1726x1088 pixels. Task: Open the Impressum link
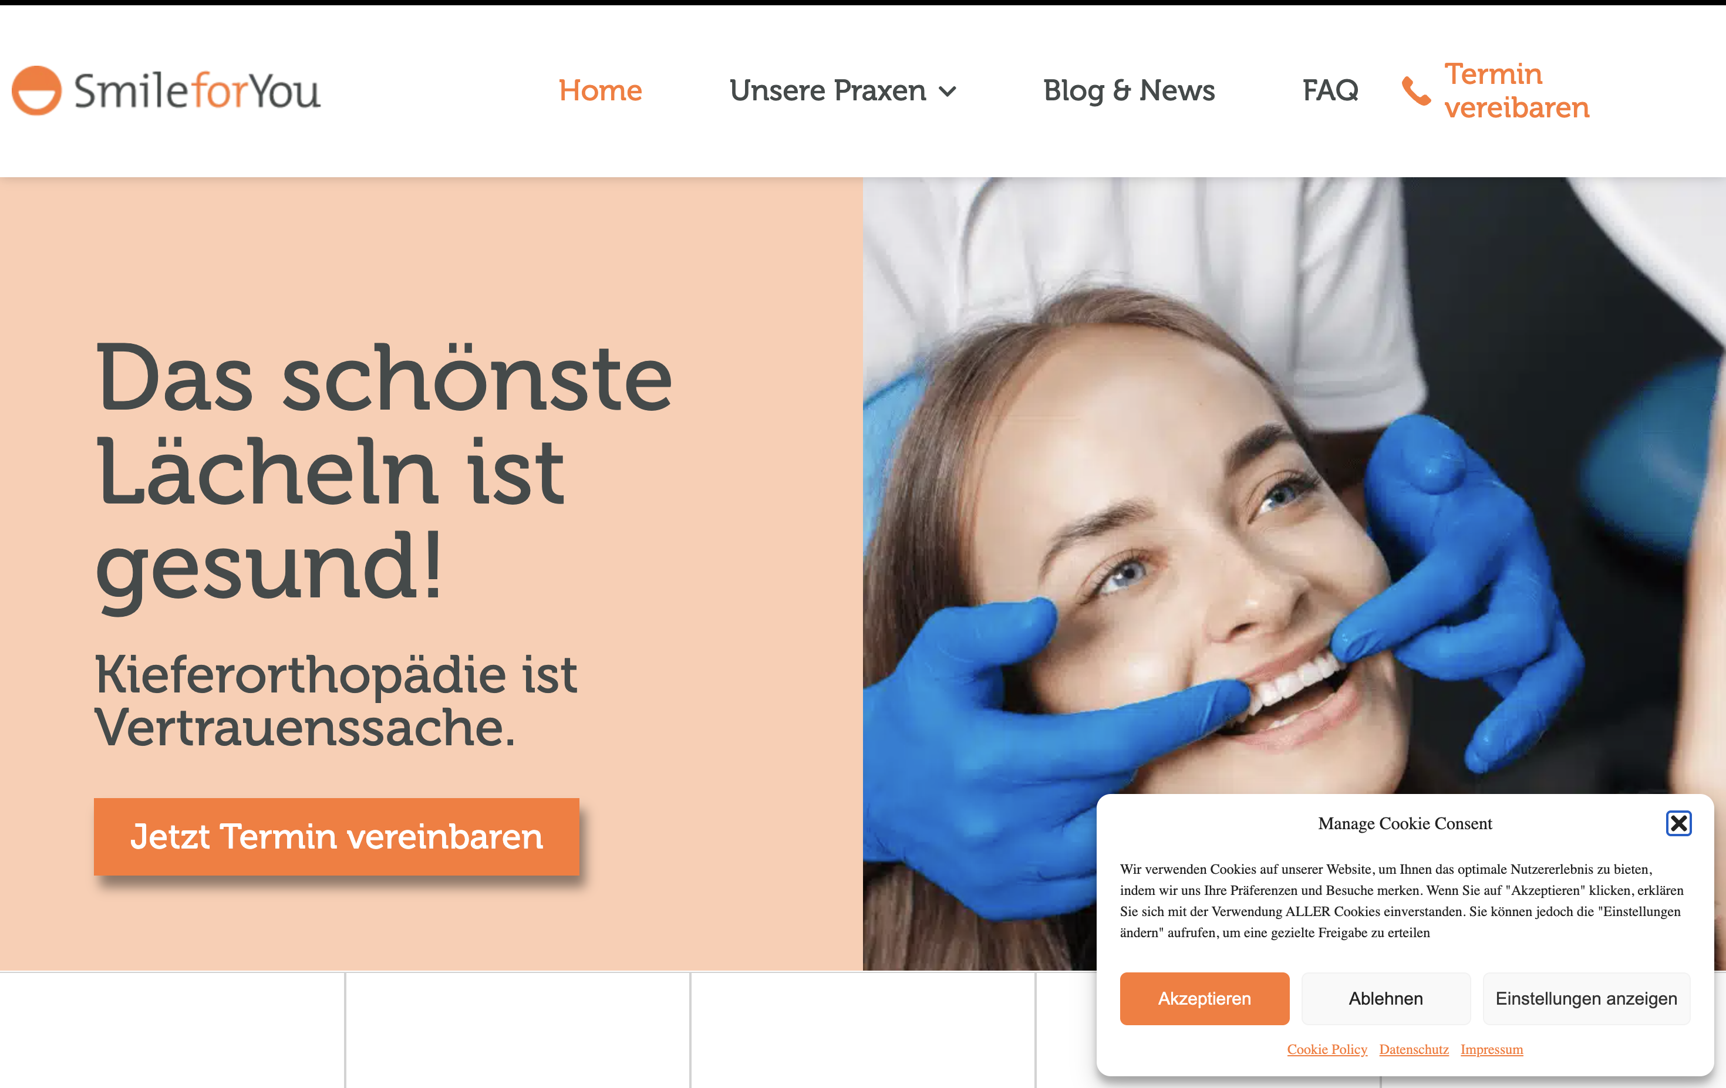coord(1492,1049)
